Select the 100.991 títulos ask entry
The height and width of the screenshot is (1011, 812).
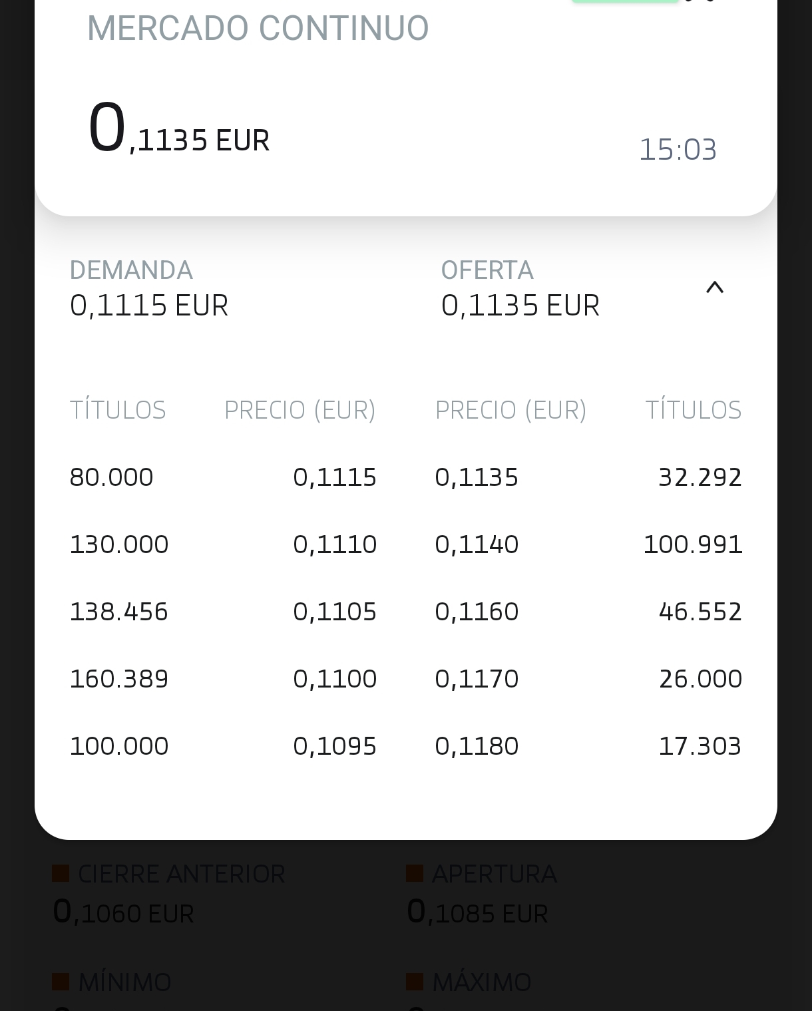tap(692, 544)
